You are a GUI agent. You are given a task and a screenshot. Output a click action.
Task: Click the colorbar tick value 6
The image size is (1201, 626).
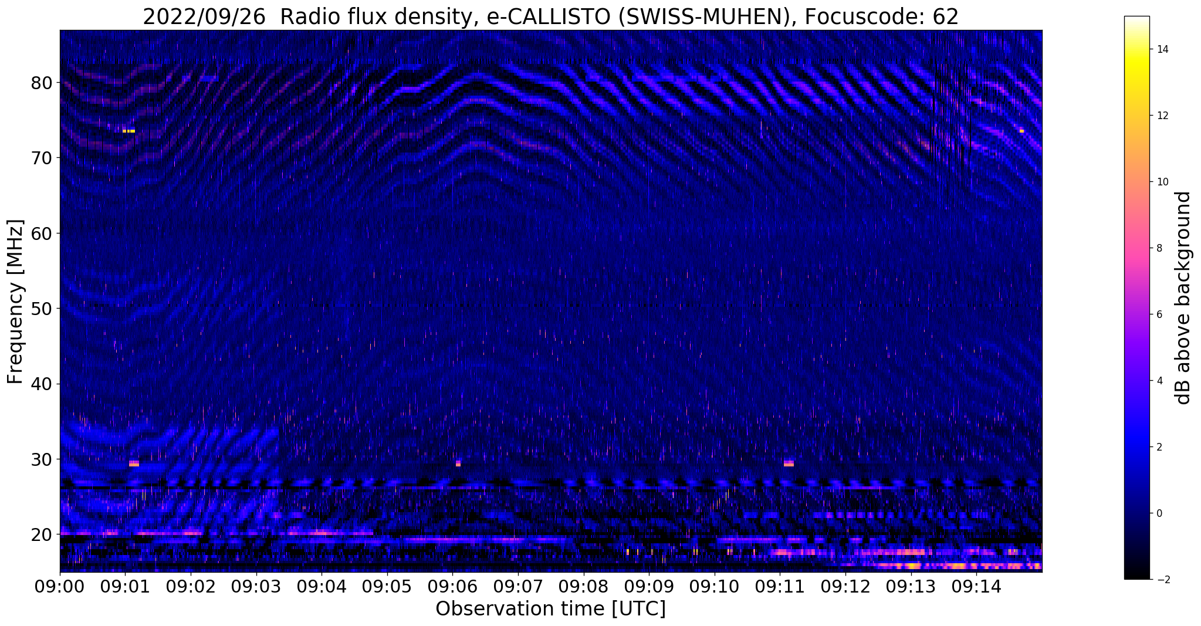click(x=1158, y=314)
